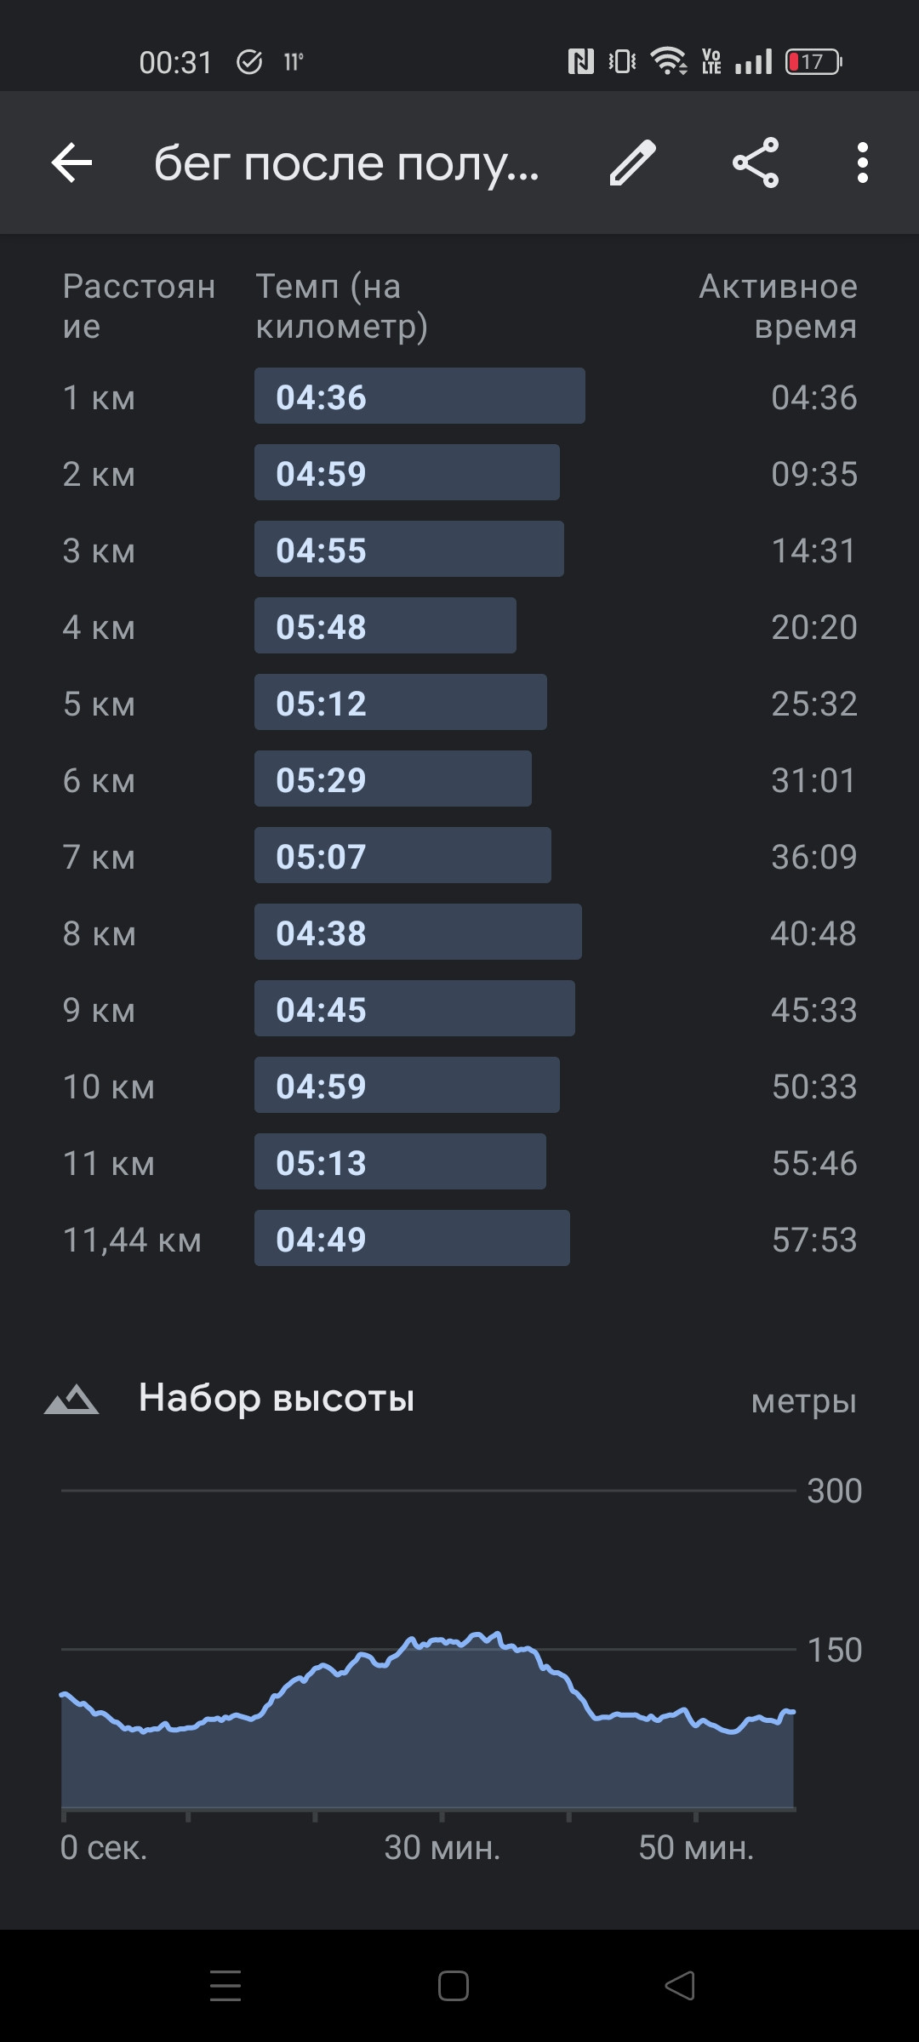919x2042 pixels.
Task: Tap the Темп (на километр) column header
Action: (x=342, y=306)
